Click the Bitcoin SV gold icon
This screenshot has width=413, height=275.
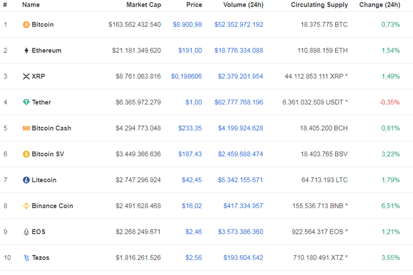[26, 154]
